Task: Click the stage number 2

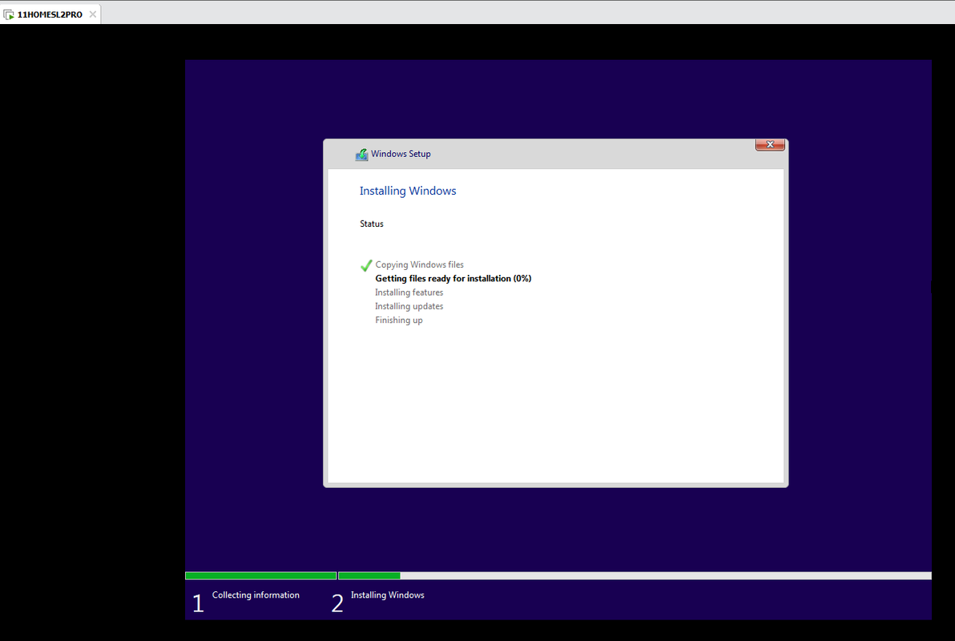Action: pos(337,604)
